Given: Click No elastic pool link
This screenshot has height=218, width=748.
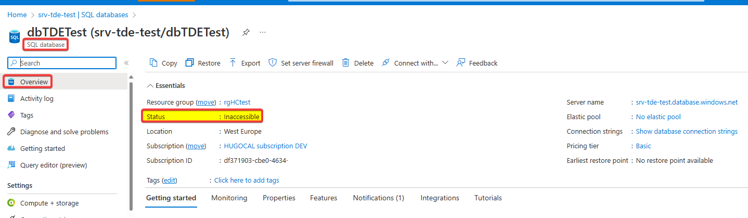Looking at the screenshot, I should pyautogui.click(x=659, y=117).
